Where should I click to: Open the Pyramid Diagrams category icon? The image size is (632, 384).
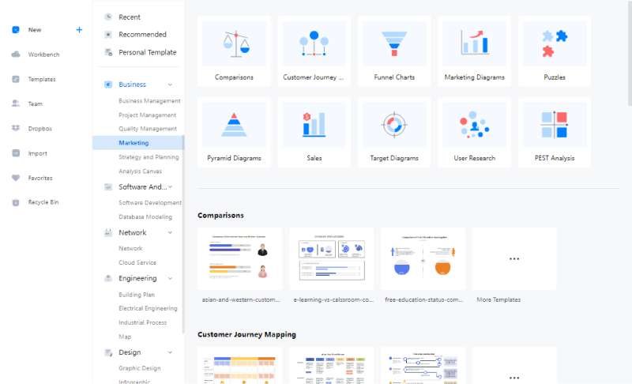pyautogui.click(x=234, y=125)
